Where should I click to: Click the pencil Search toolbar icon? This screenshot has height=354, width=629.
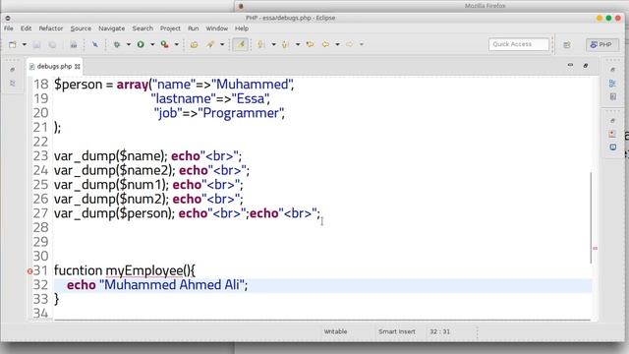tap(210, 44)
